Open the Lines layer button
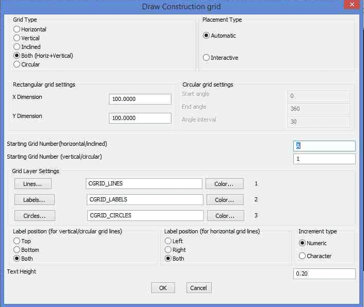364x307 pixels. click(x=33, y=184)
